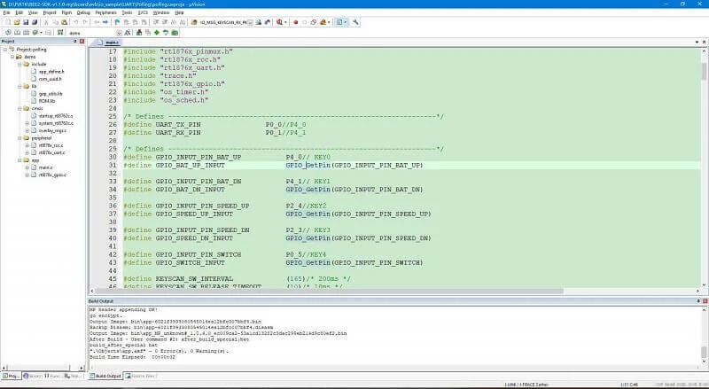Click the editor vertical scrollbar thumb

[704, 72]
